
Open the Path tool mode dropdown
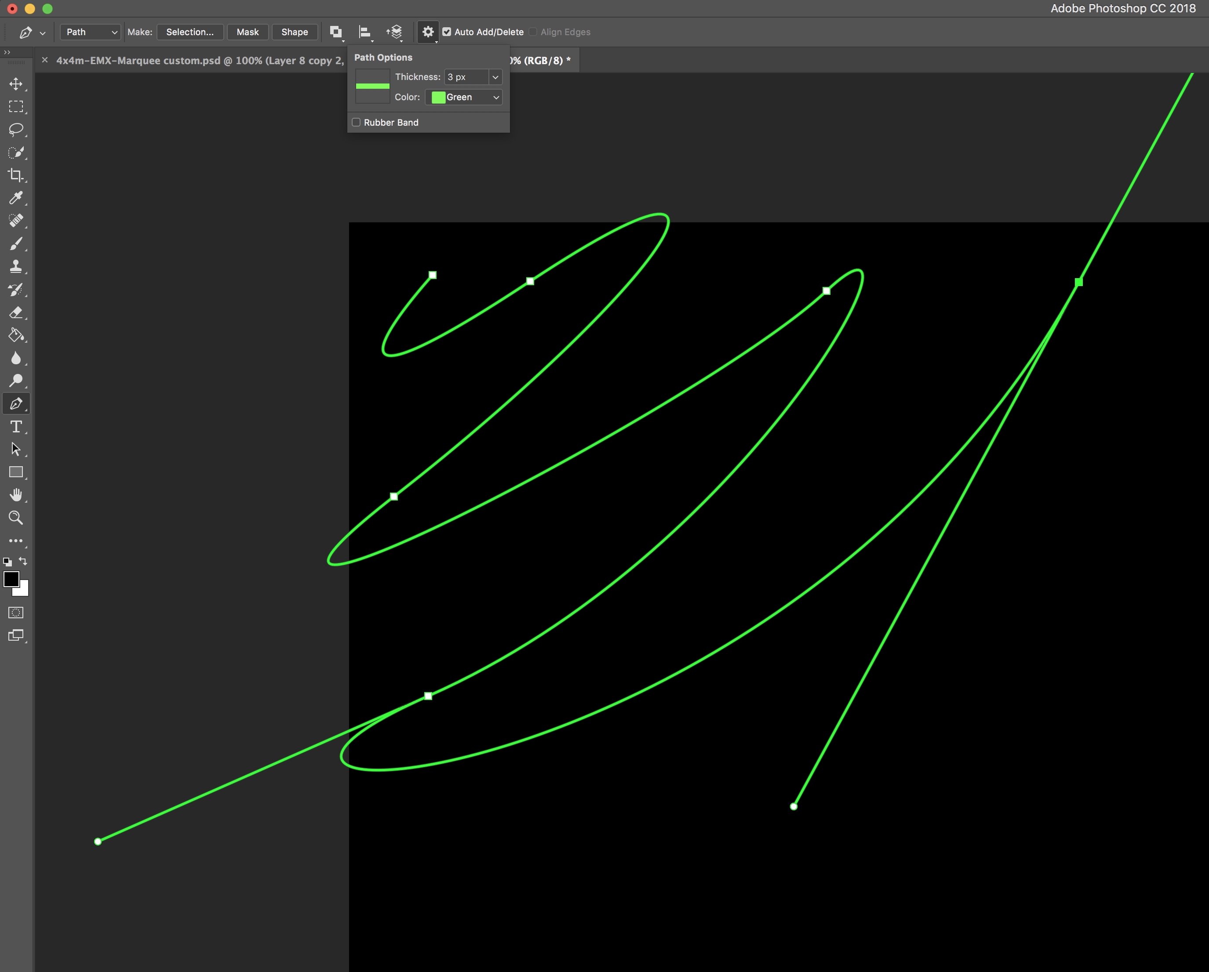click(x=91, y=32)
